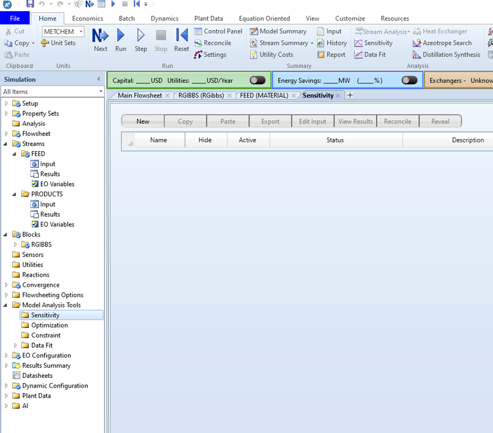Image resolution: width=493 pixels, height=433 pixels.
Task: Click the Status column header
Action: pyautogui.click(x=336, y=140)
